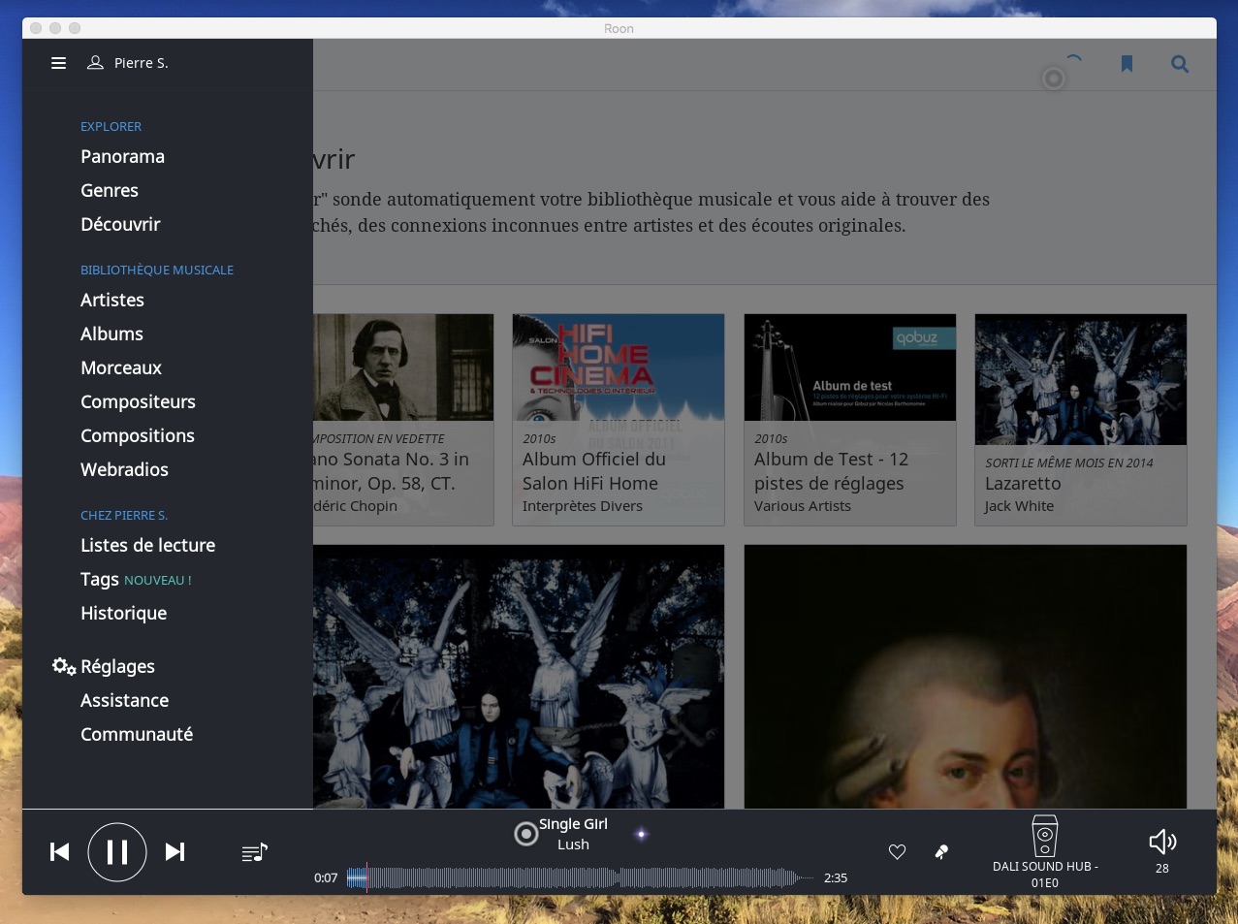Open the play queue icon

pyautogui.click(x=255, y=852)
